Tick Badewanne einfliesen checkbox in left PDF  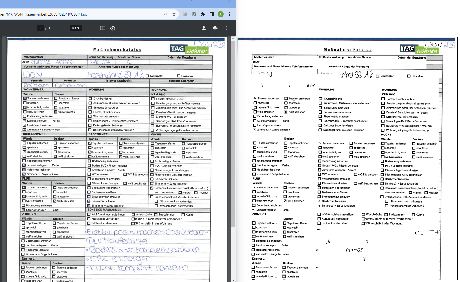pyautogui.click(x=89, y=192)
